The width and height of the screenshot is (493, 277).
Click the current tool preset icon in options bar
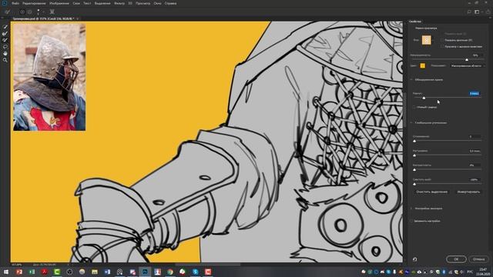7,12
